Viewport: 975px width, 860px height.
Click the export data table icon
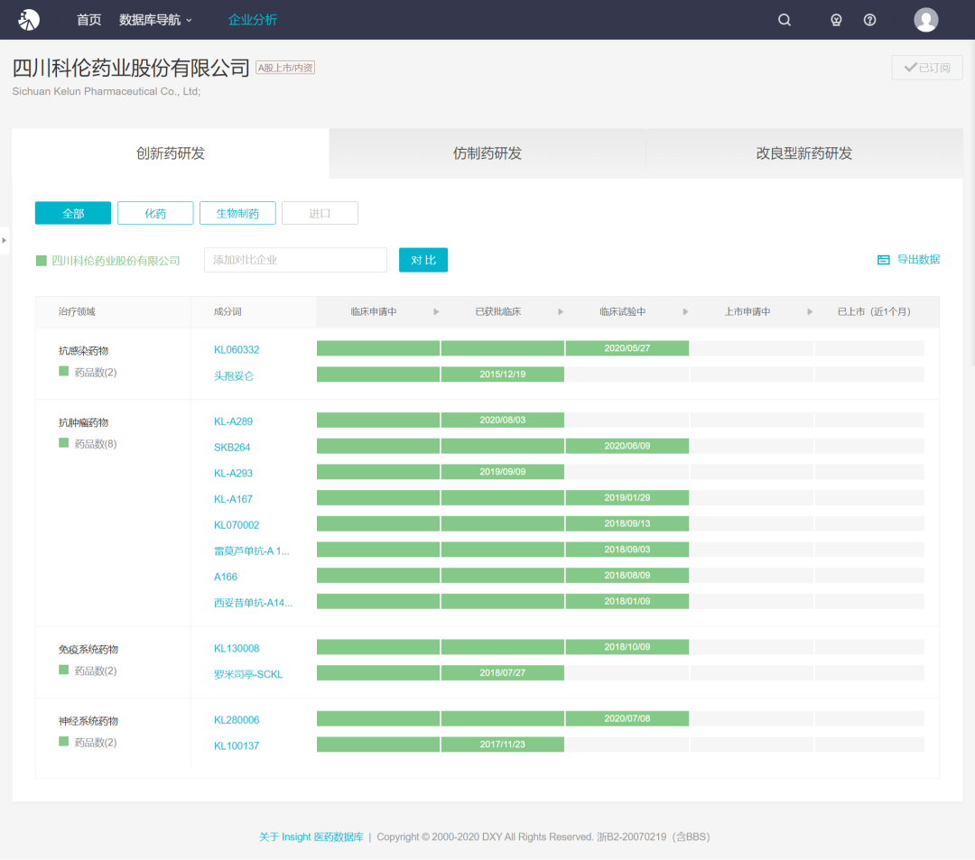883,260
